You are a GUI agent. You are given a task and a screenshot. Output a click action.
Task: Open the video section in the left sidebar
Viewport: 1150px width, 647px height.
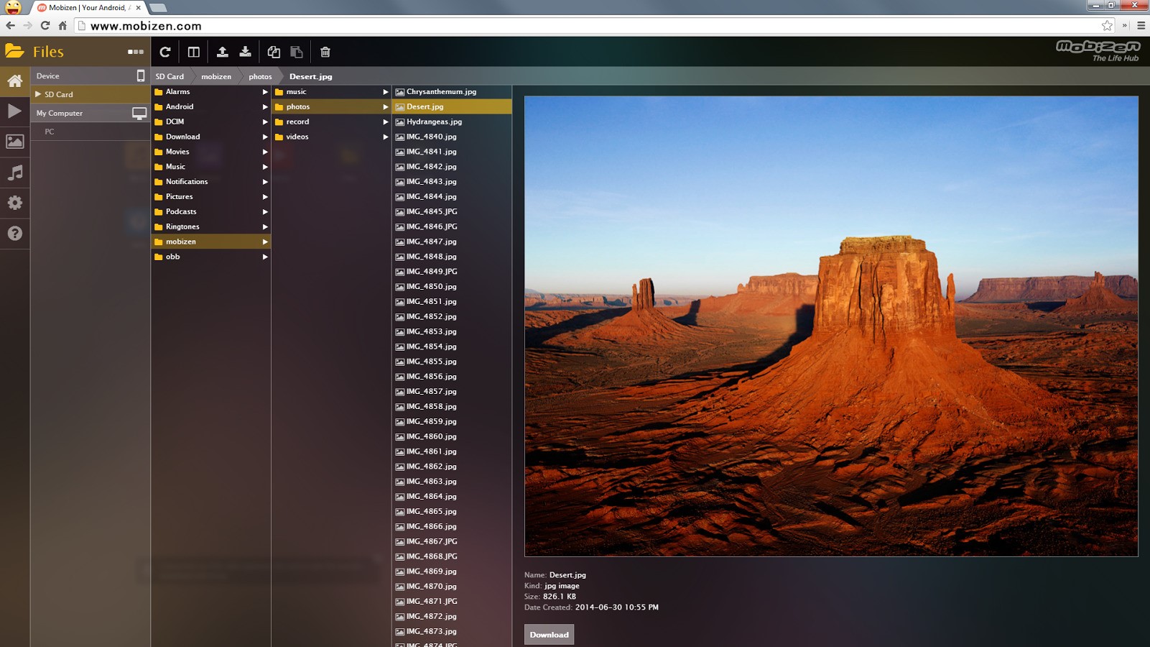[14, 111]
